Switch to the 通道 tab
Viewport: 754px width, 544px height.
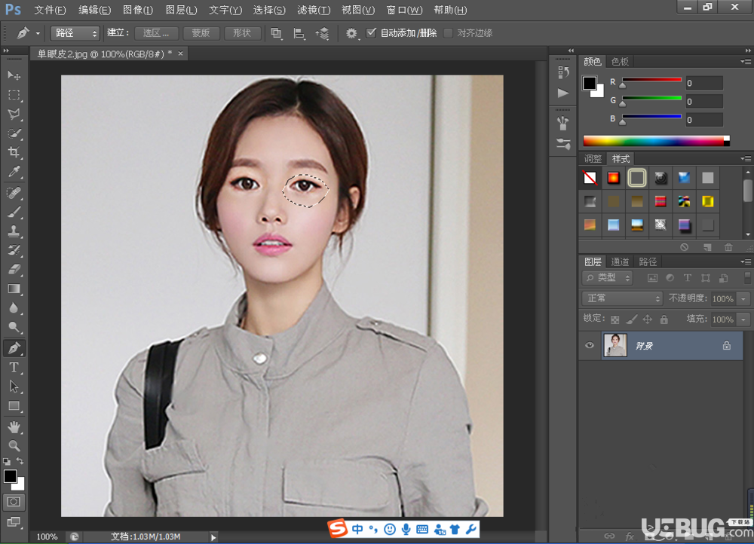click(620, 262)
